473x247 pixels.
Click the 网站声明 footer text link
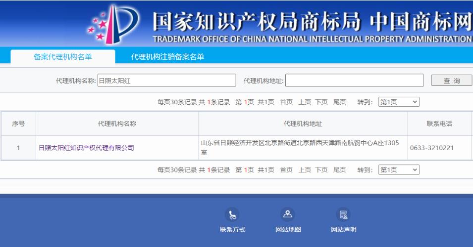pos(344,230)
